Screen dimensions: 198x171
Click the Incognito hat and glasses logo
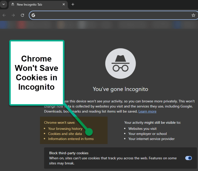[120, 63]
